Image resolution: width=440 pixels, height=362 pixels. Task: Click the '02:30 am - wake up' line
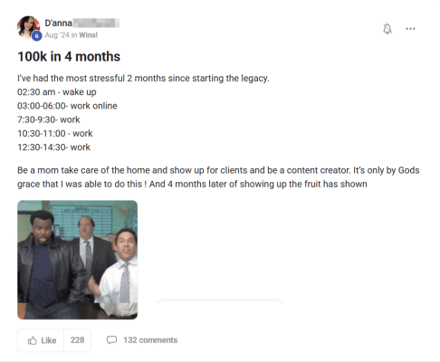click(57, 91)
